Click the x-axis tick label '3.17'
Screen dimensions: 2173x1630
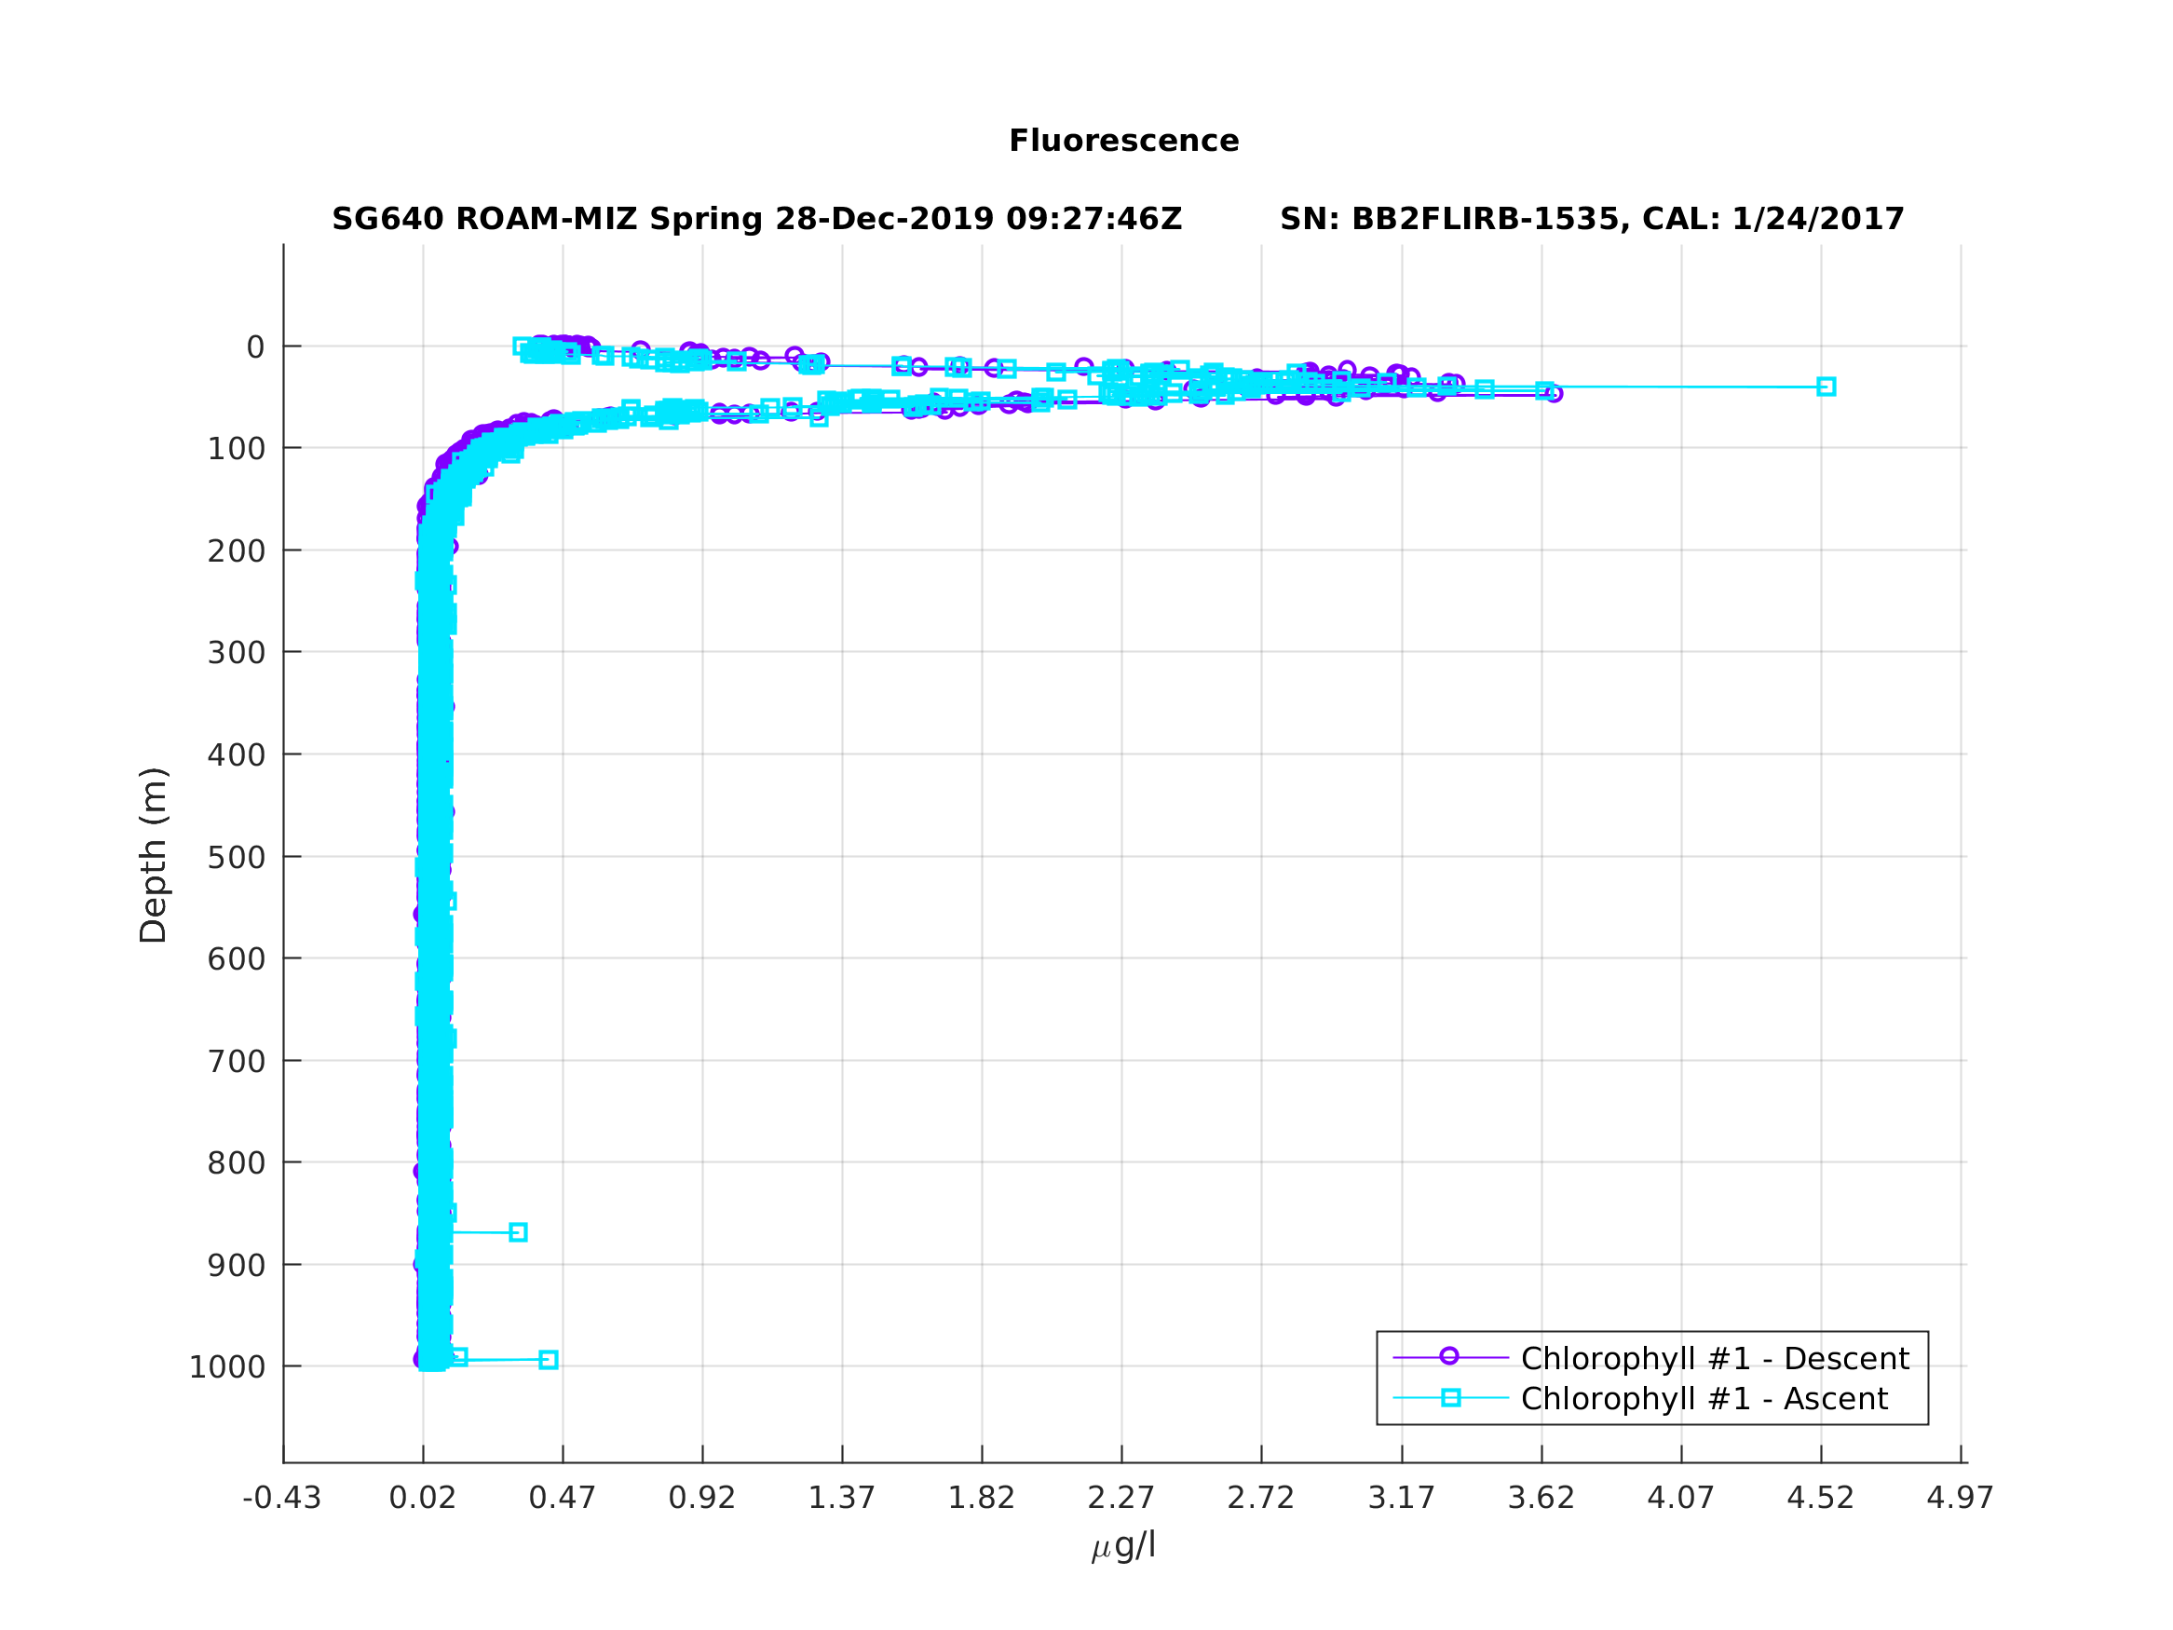click(x=1402, y=1499)
